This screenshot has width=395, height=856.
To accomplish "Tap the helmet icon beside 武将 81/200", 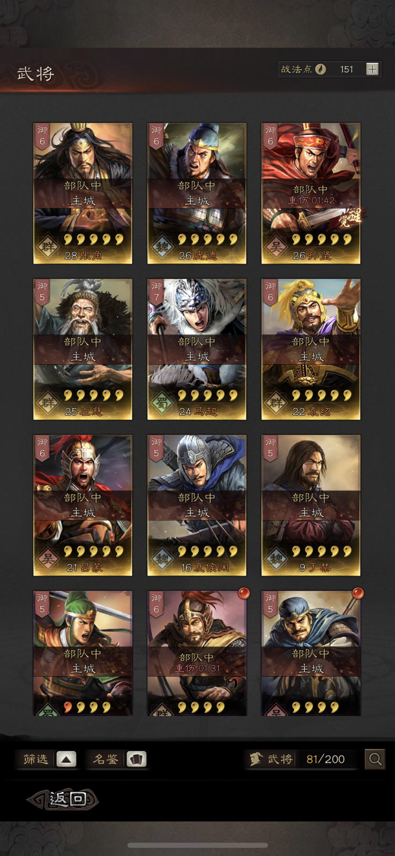I will [256, 759].
